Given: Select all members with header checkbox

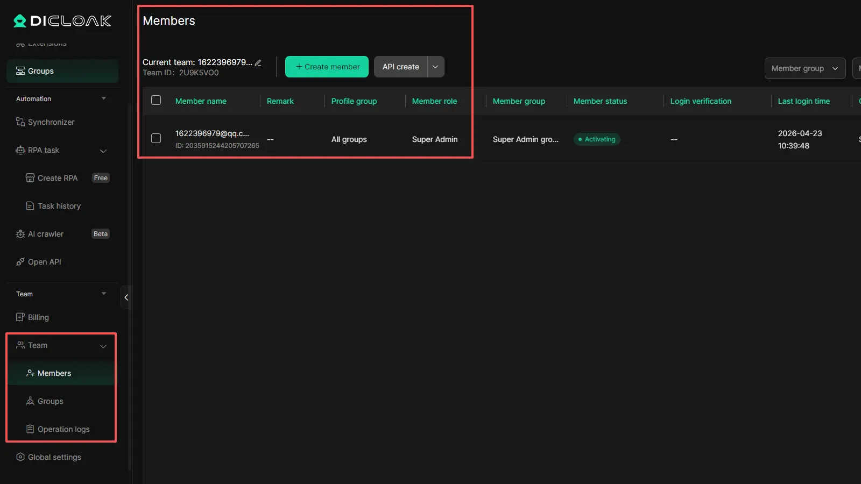Looking at the screenshot, I should point(156,101).
